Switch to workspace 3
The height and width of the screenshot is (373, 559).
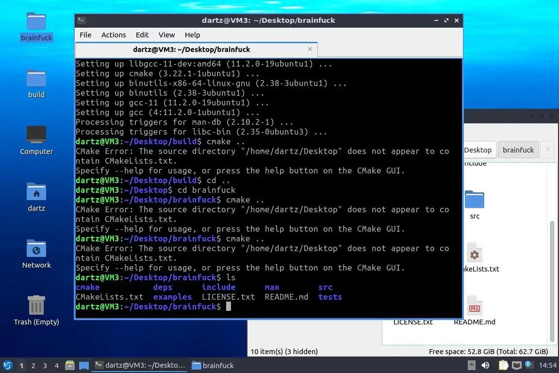point(45,366)
